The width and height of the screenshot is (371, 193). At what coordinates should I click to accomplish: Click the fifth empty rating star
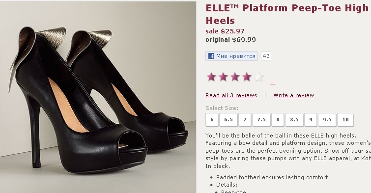[258, 77]
